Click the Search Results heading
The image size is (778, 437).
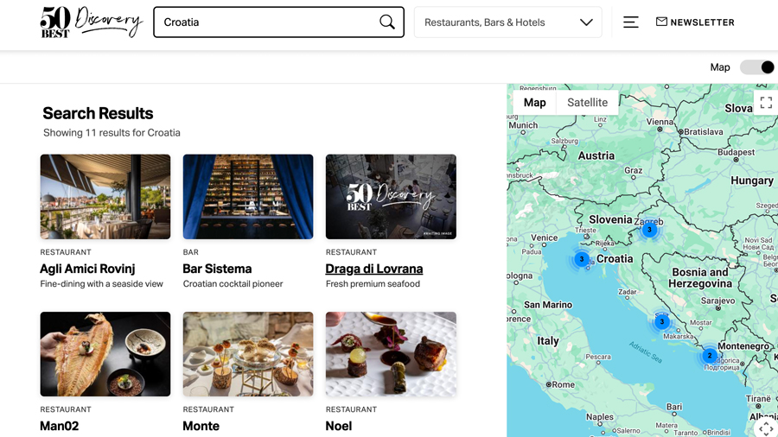click(98, 113)
